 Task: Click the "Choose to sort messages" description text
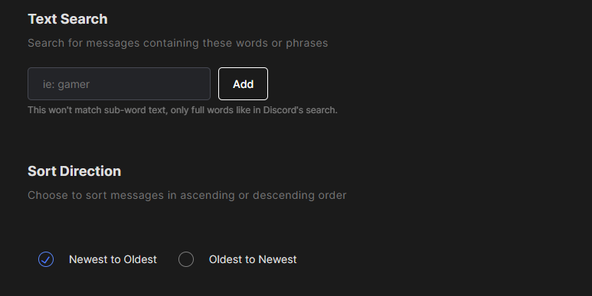(x=187, y=195)
